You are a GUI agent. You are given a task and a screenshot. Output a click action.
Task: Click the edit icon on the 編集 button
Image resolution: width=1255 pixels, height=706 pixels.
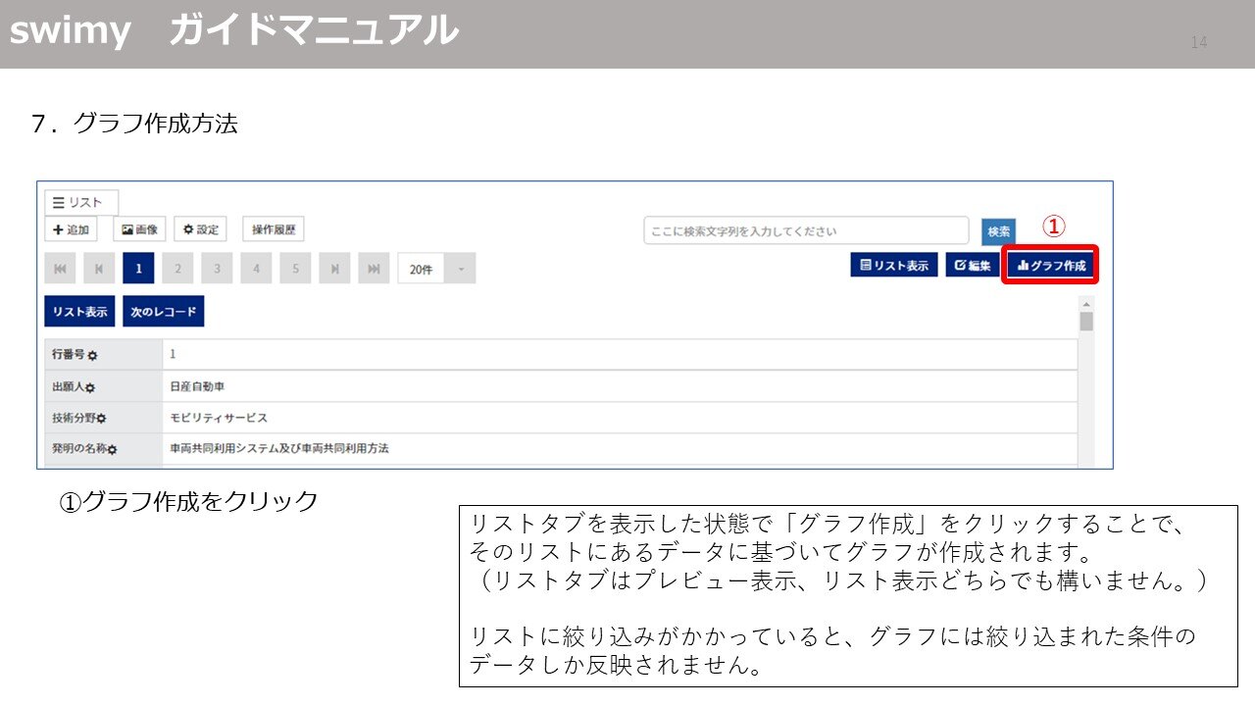click(x=958, y=265)
